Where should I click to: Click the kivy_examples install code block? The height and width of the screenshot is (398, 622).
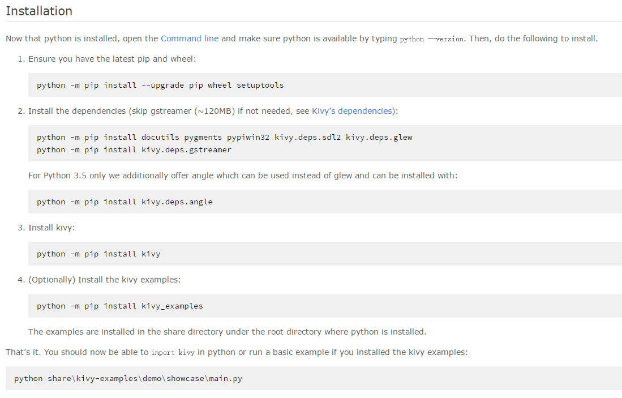(x=119, y=306)
